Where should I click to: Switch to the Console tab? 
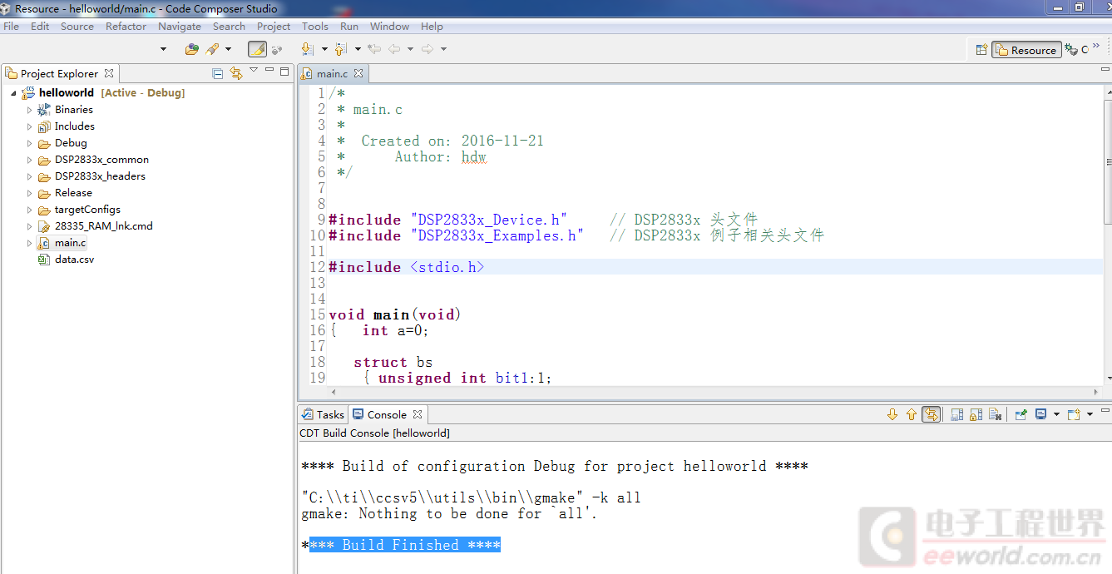tap(387, 414)
